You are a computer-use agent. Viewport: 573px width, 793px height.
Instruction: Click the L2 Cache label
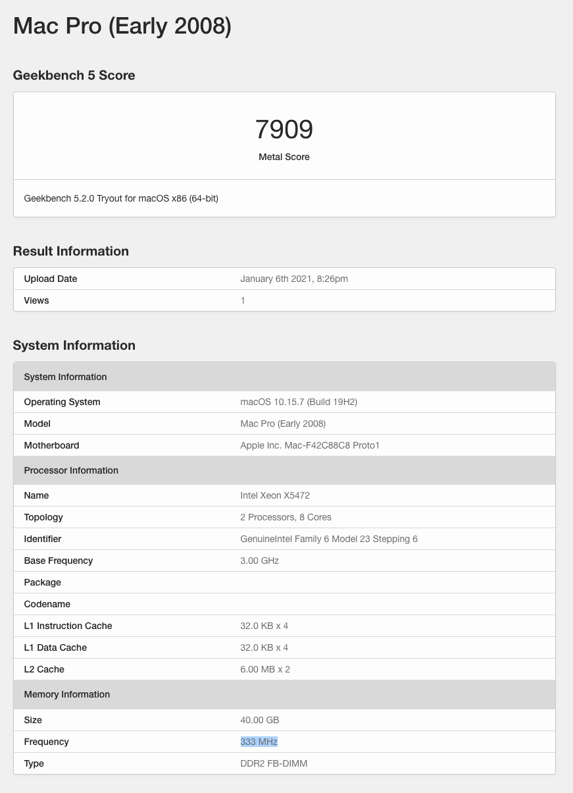click(x=44, y=669)
